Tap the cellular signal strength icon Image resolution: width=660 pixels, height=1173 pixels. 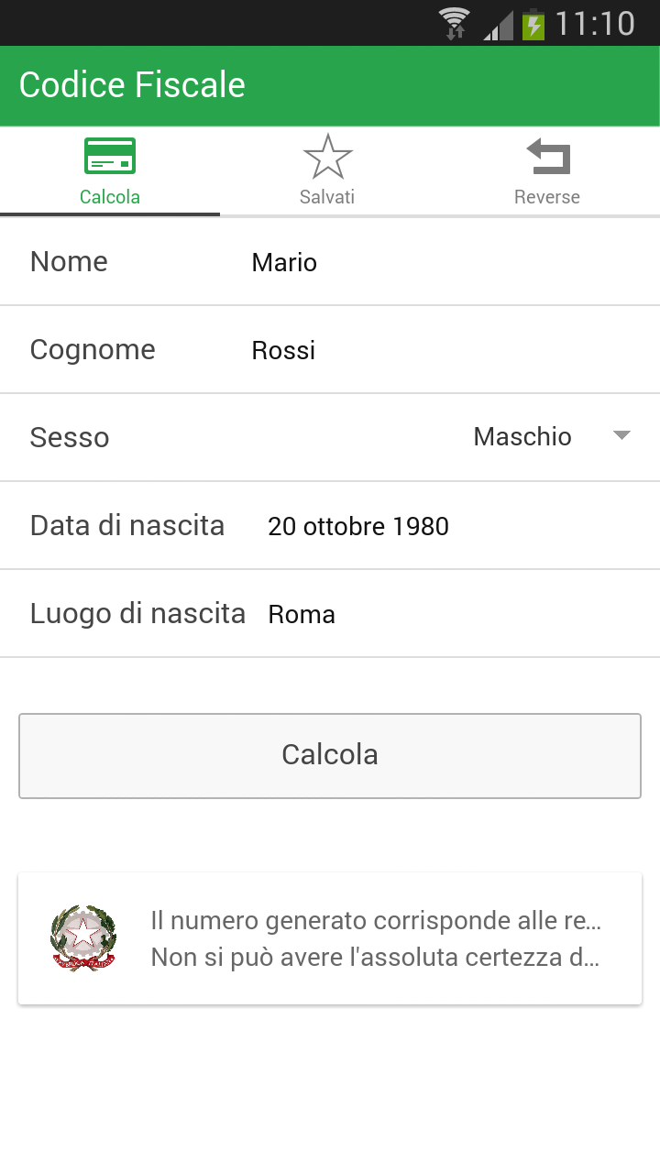click(x=498, y=25)
